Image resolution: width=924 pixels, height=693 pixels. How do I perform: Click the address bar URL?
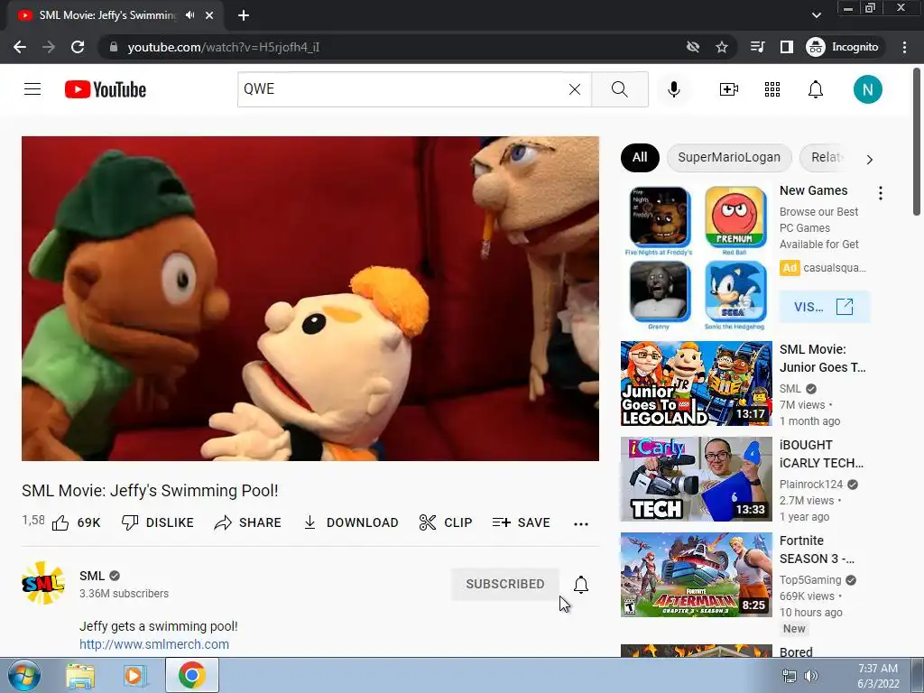pyautogui.click(x=224, y=47)
